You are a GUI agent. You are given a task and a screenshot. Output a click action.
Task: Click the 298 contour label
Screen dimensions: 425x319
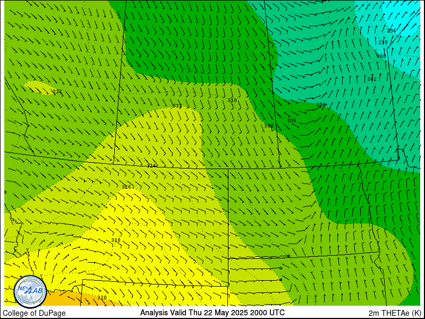[x=383, y=43]
